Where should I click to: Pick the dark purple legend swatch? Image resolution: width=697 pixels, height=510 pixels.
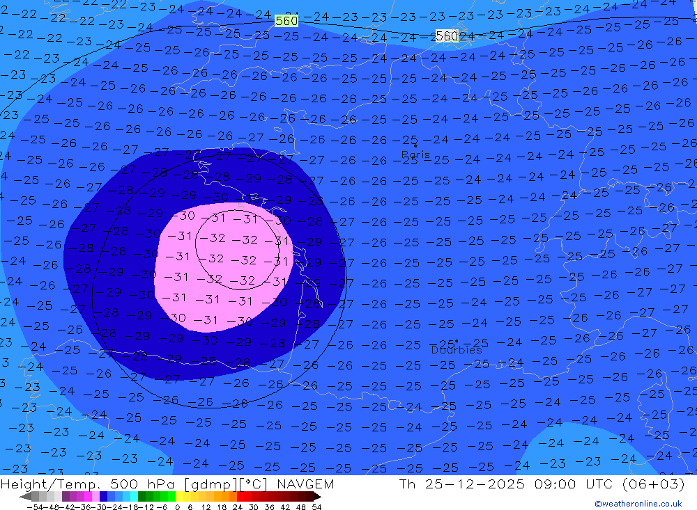66,497
